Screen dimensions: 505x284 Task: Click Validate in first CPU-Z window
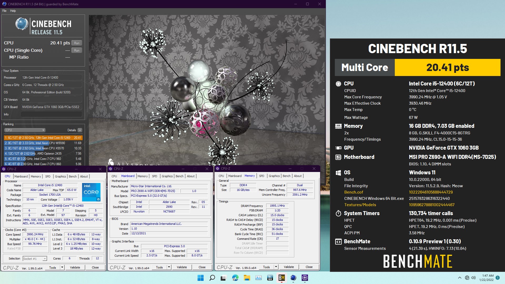point(75,267)
